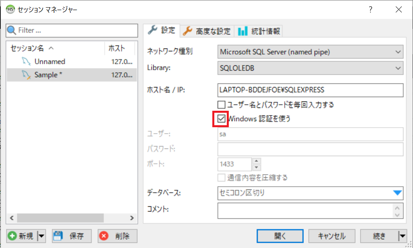The image size is (413, 248).
Task: Open the arrow menu next to 新規
Action: point(42,236)
